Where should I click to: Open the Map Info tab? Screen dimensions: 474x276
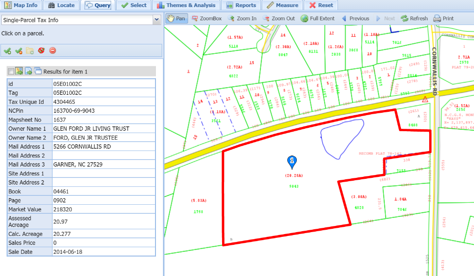point(21,5)
